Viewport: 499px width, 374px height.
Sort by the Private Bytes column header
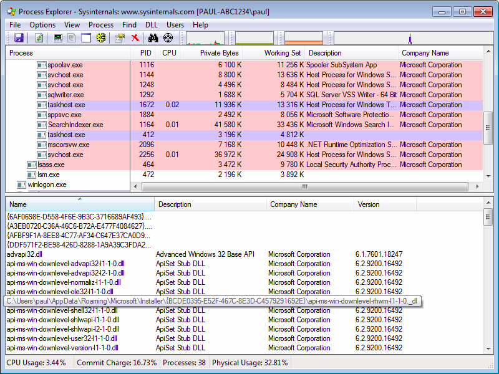pyautogui.click(x=219, y=53)
